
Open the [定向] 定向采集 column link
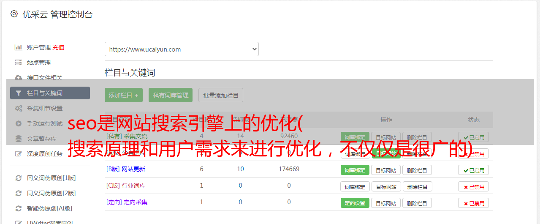pyautogui.click(x=127, y=202)
